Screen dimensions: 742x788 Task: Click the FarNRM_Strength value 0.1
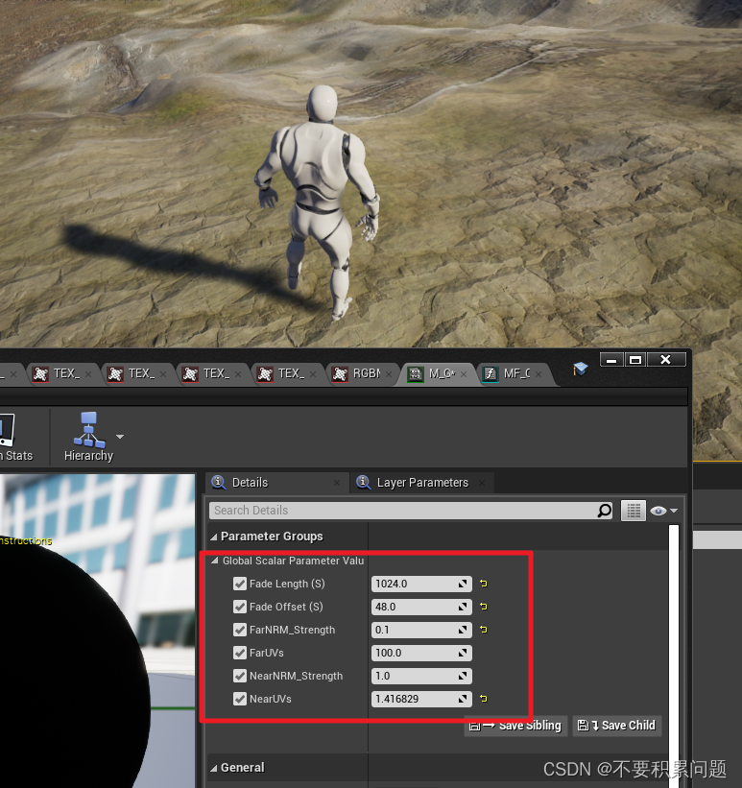coord(421,631)
